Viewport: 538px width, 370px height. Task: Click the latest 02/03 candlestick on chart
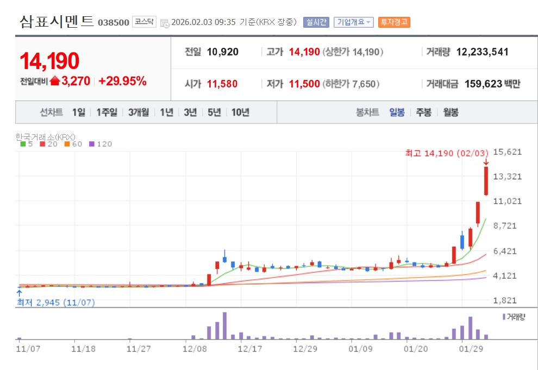pos(486,181)
